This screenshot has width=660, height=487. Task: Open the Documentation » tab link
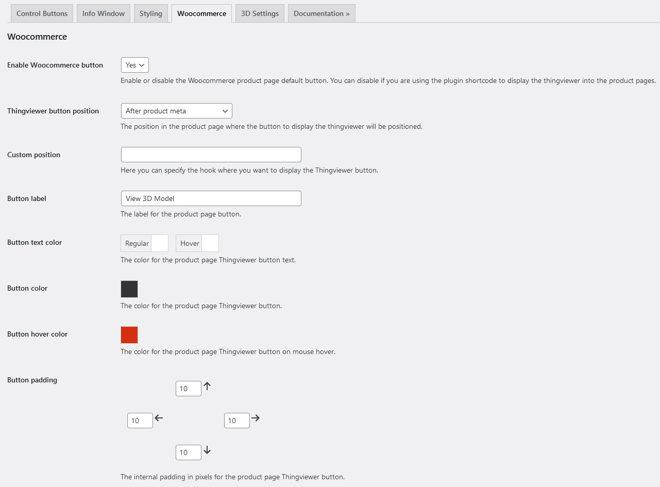coord(321,13)
